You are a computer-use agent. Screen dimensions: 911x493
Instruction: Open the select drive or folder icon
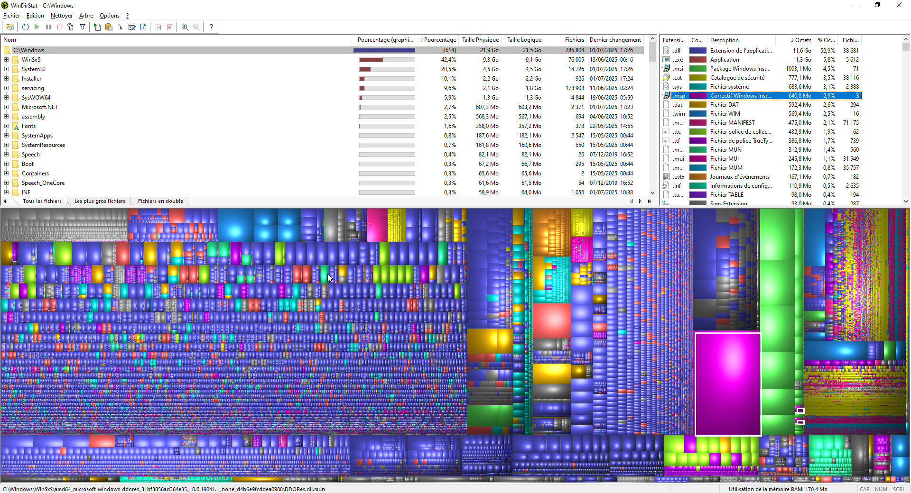point(10,27)
